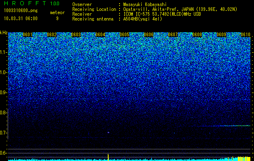This screenshot has width=254, height=161.
Task: Click the 0606 time marker
Action: click(149, 35)
